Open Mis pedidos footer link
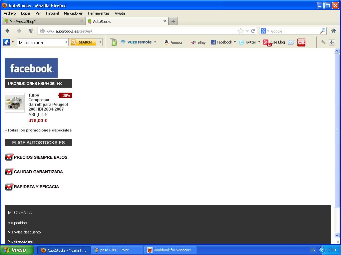This screenshot has height=255, width=341. pyautogui.click(x=17, y=223)
